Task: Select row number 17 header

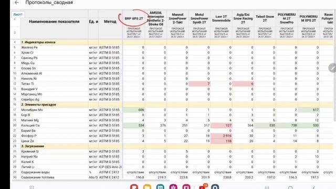Action: 15,110
